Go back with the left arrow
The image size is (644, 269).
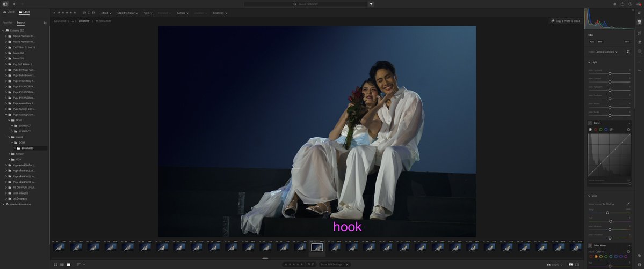tap(15, 4)
